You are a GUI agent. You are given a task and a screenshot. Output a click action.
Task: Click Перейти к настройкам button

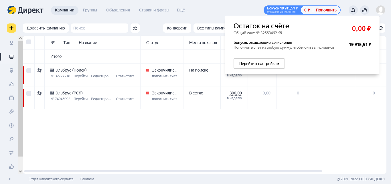pyautogui.click(x=259, y=64)
